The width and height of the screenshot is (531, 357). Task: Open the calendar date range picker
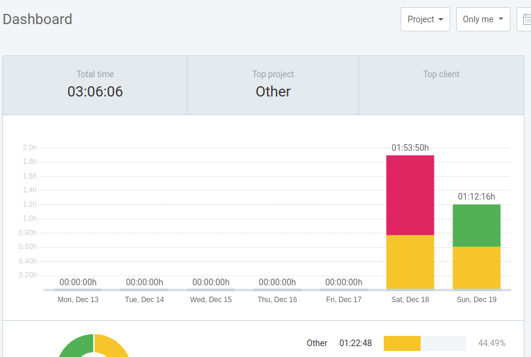click(x=524, y=19)
